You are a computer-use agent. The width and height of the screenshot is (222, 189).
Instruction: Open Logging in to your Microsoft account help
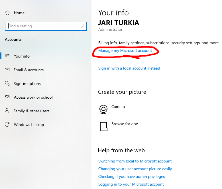(x=131, y=184)
